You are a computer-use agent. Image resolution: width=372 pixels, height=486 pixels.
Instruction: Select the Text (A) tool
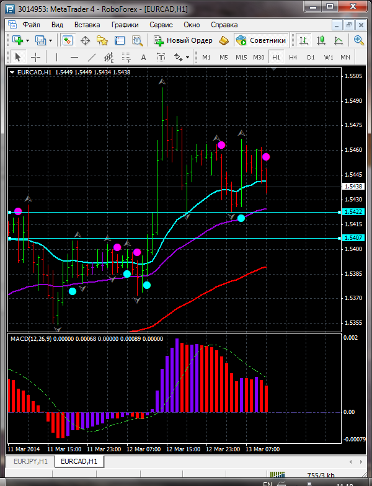(x=143, y=57)
